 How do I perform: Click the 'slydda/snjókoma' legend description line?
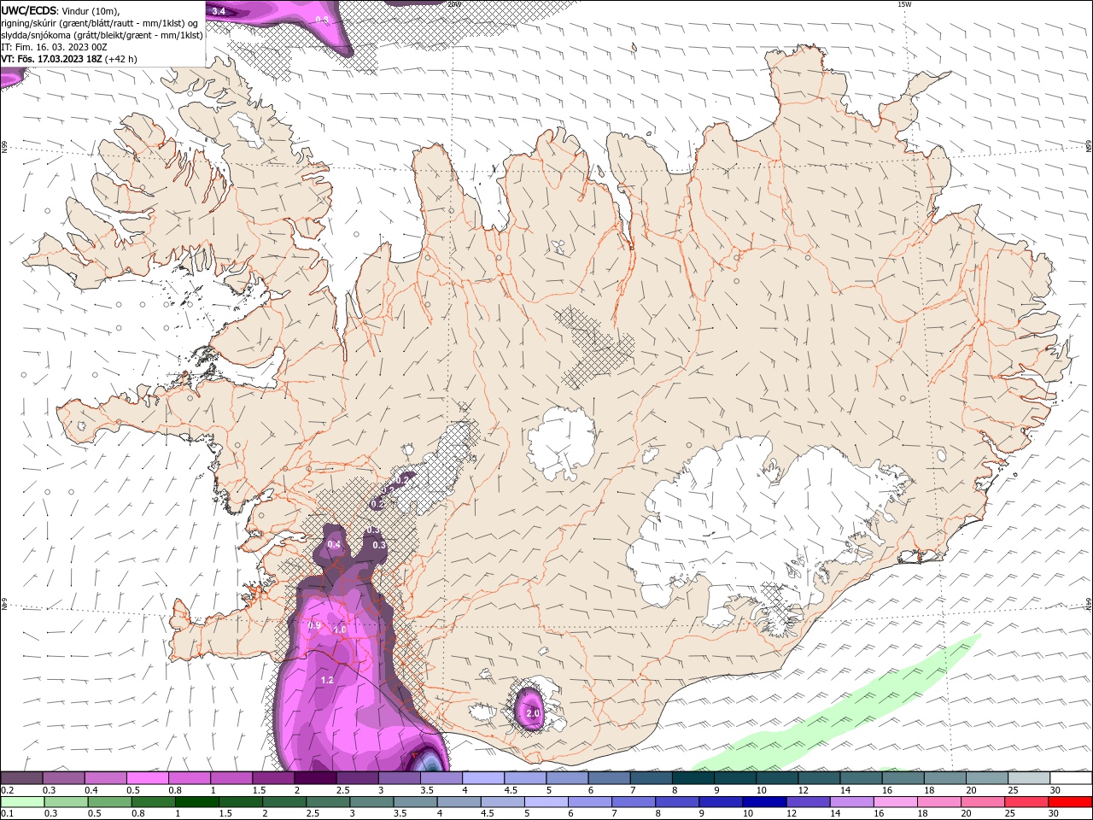click(102, 36)
